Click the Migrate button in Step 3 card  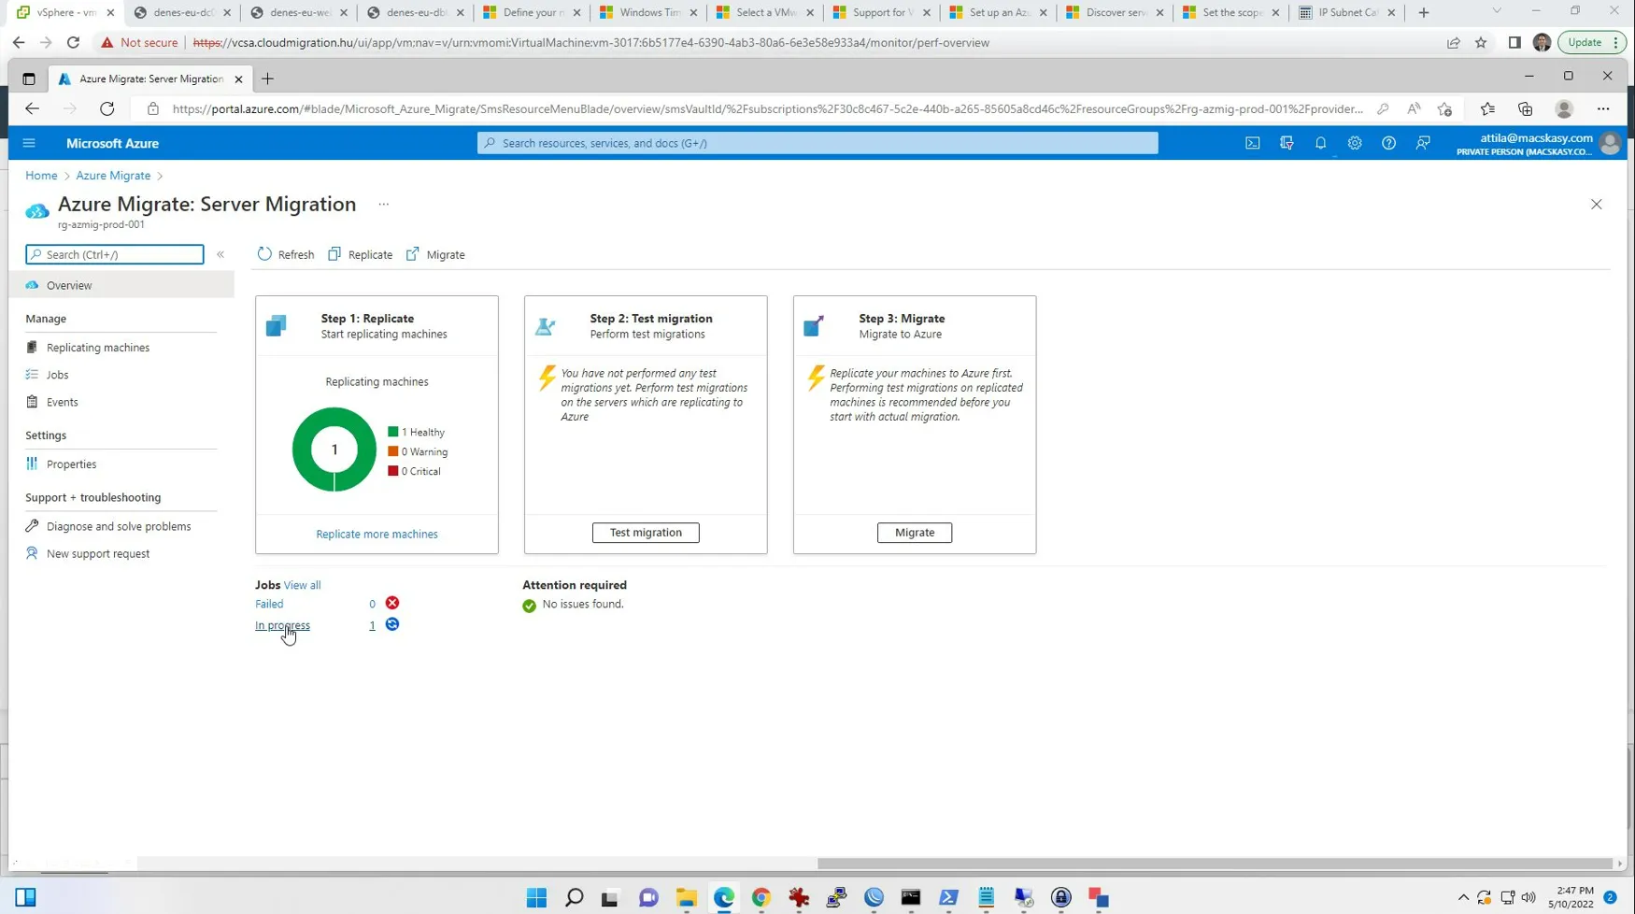click(x=915, y=533)
